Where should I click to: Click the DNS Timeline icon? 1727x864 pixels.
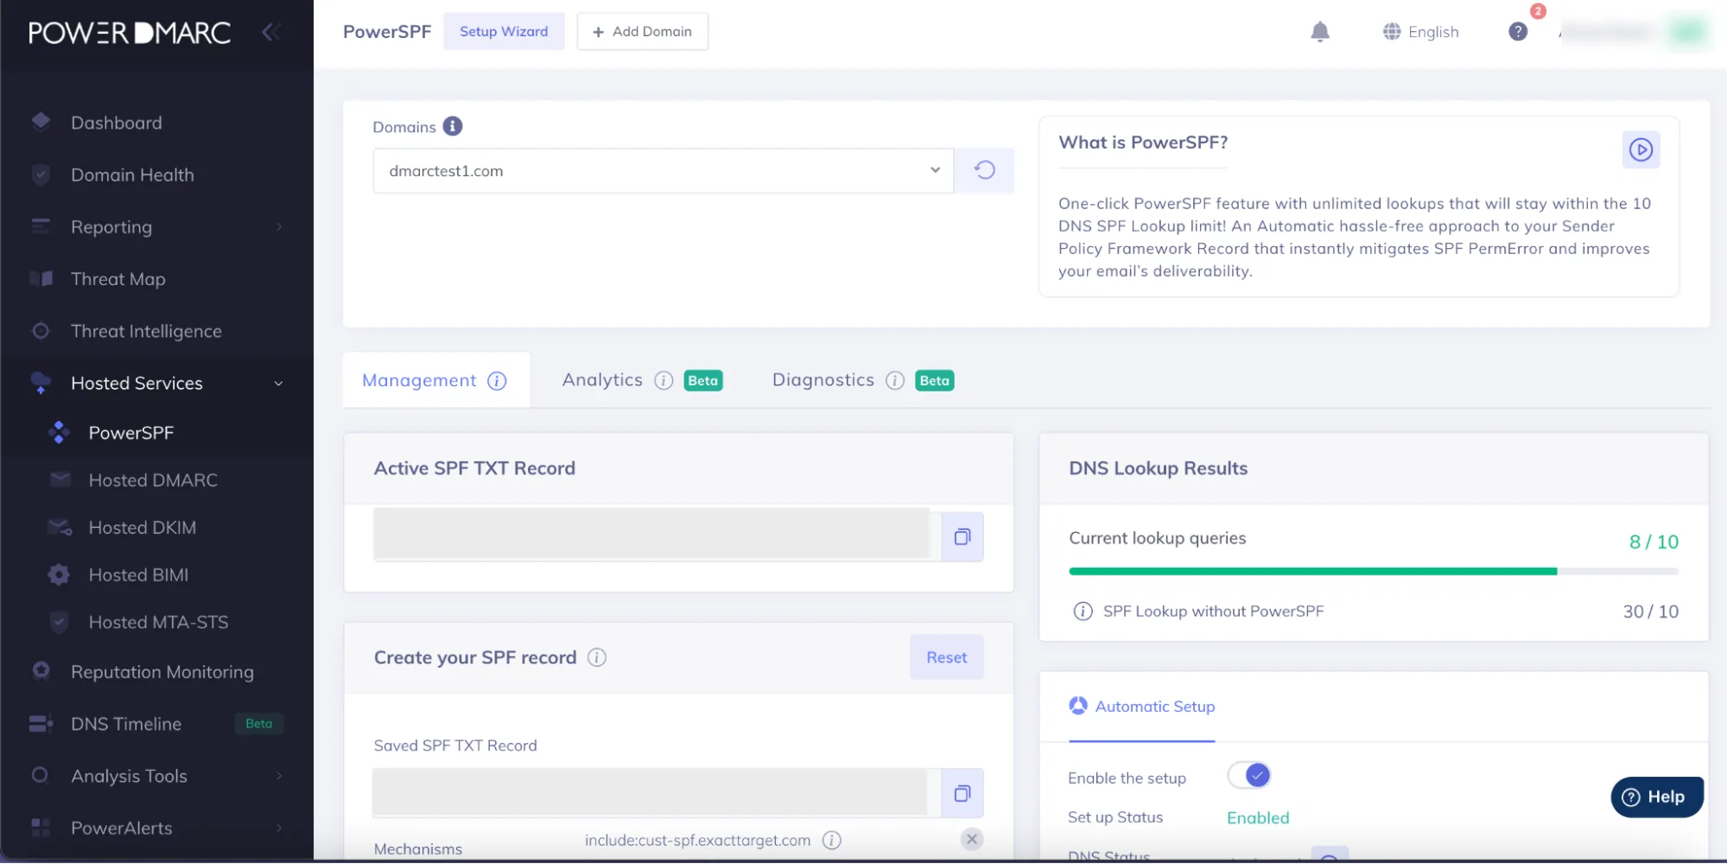[x=41, y=724]
